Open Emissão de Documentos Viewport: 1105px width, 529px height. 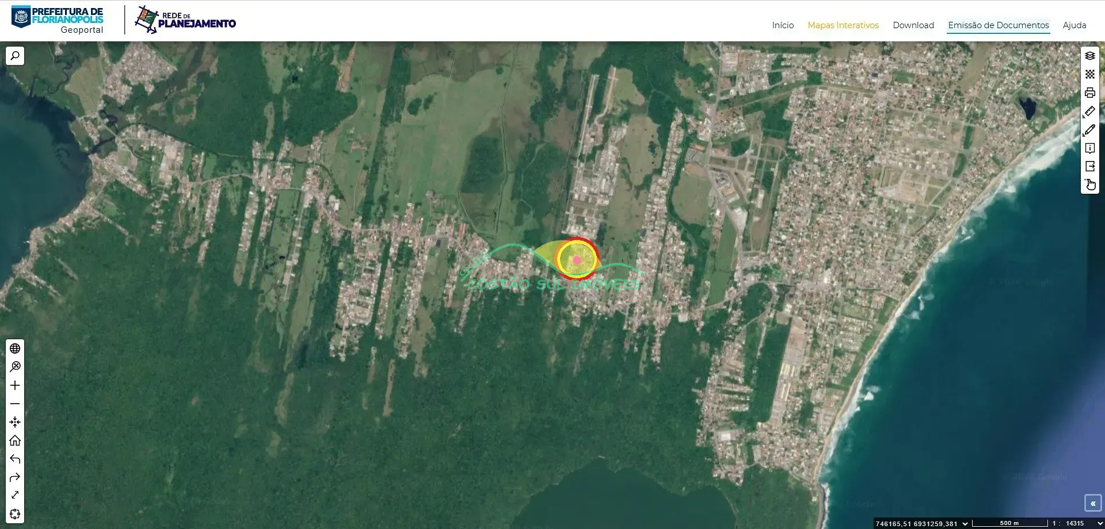[999, 25]
